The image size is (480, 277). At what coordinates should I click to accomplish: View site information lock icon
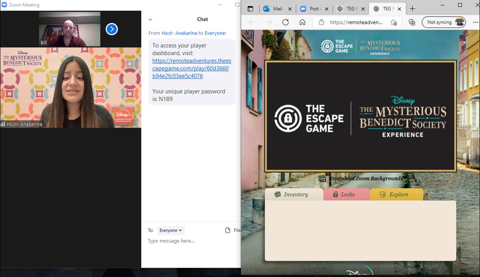(x=321, y=22)
